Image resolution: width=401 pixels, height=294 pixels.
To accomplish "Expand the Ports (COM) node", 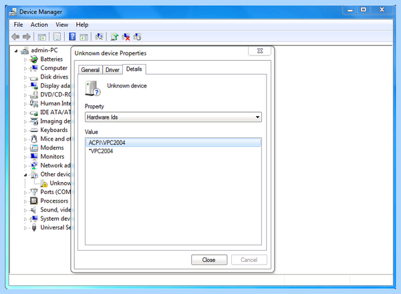I will (25, 193).
